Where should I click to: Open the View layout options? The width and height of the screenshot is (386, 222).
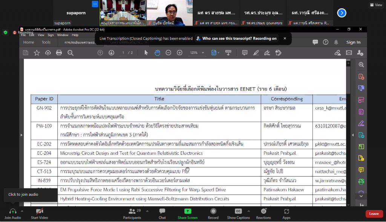coord(376,5)
